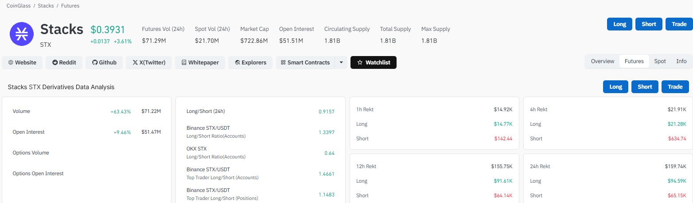The width and height of the screenshot is (693, 203).
Task: Click 12h Rekt Long $91.61K value
Action: [503, 181]
